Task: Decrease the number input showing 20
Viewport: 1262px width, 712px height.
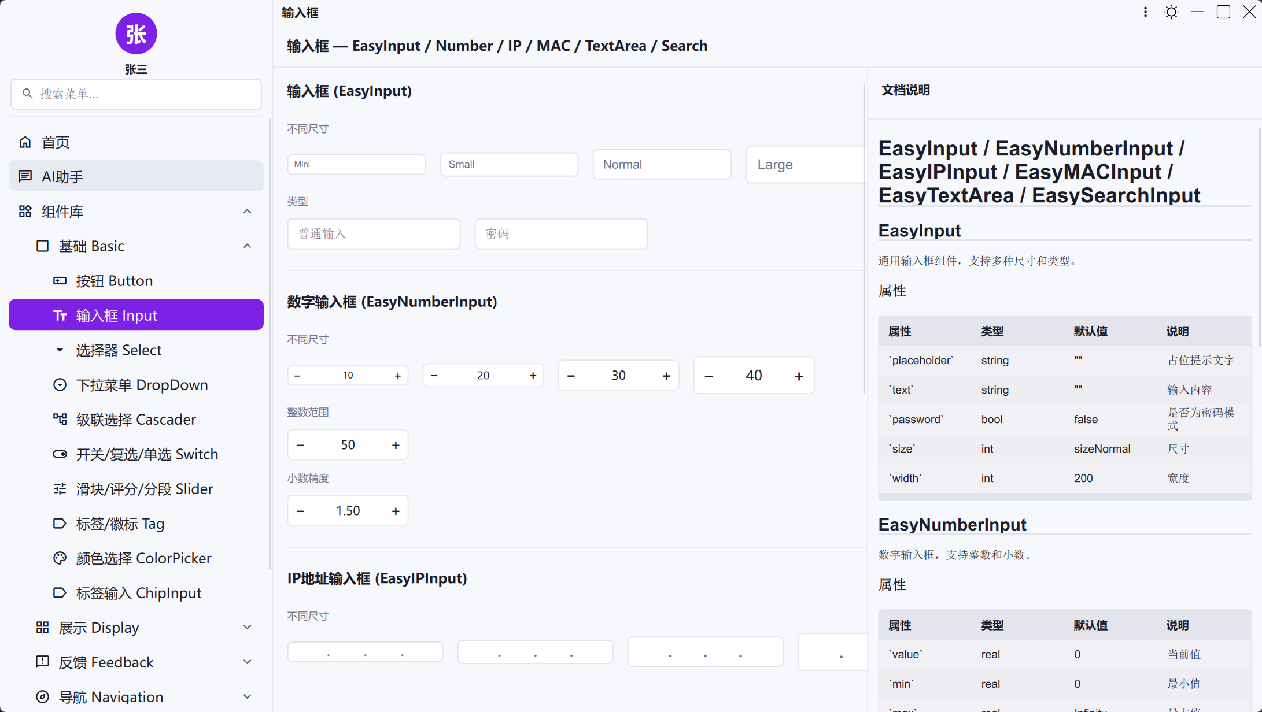Action: pos(434,376)
